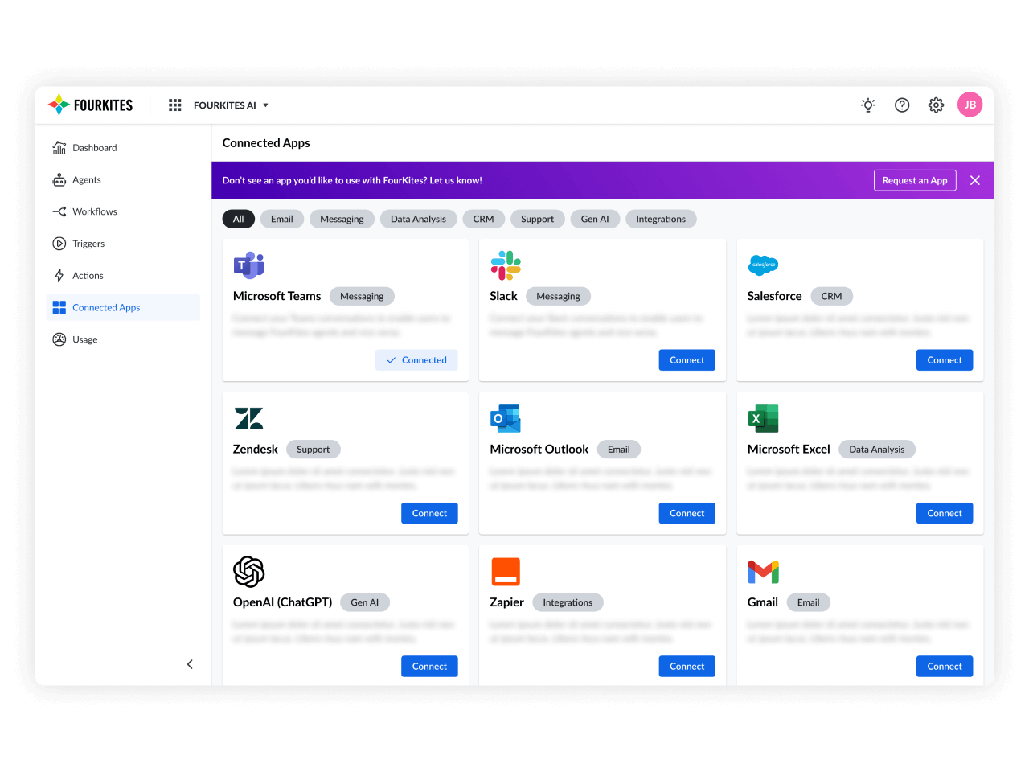Click Connected button on Microsoft Teams
This screenshot has width=1029, height=772.
point(416,360)
